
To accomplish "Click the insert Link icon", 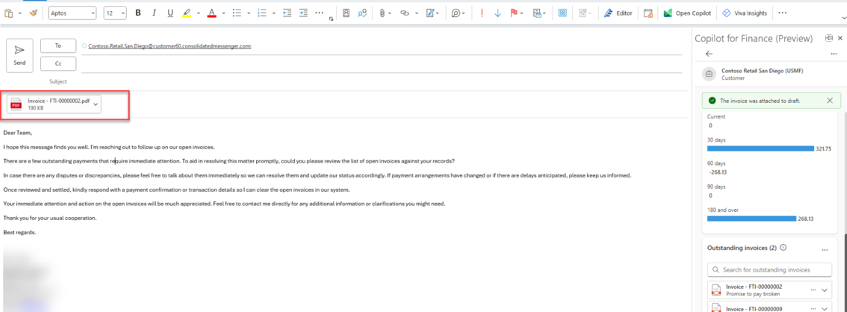I will (405, 13).
